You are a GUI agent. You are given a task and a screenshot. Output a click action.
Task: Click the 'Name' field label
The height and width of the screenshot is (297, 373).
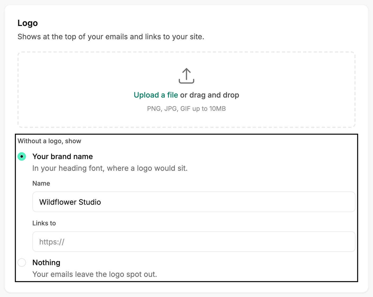[x=41, y=184]
